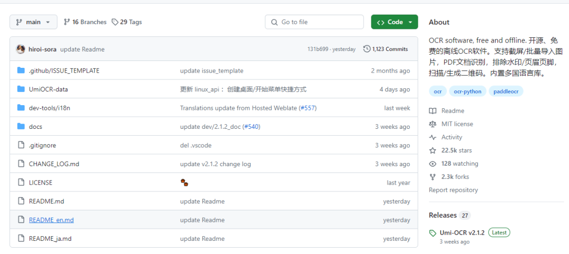Open the .gitignore file
The image size is (569, 254).
[43, 145]
